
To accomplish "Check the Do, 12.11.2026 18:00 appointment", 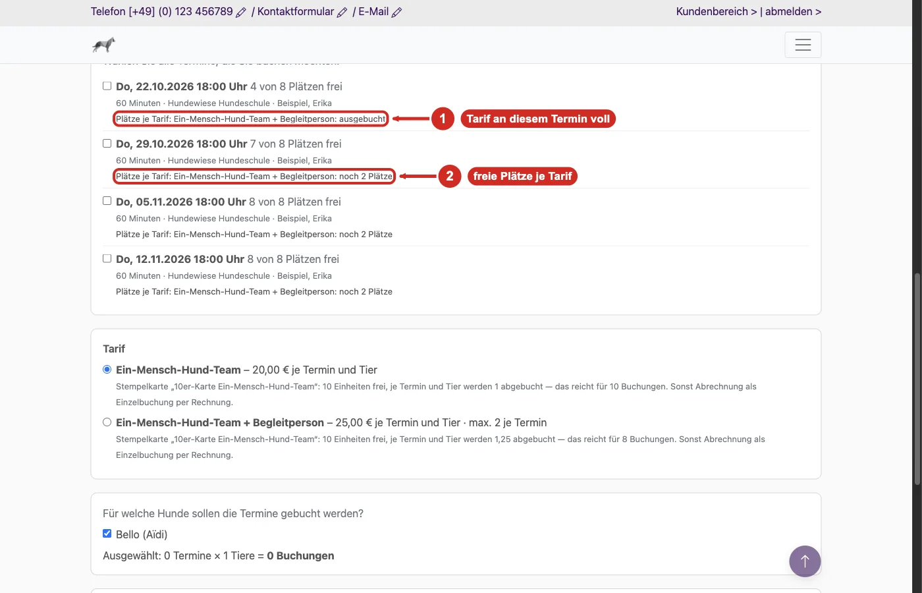I will pyautogui.click(x=107, y=258).
